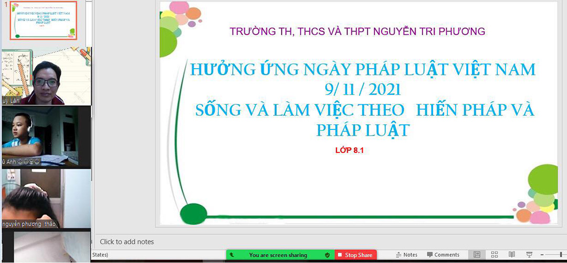Select the Huy Lân participant video tile
Screen dimensions: 567x263
pyautogui.click(x=46, y=75)
